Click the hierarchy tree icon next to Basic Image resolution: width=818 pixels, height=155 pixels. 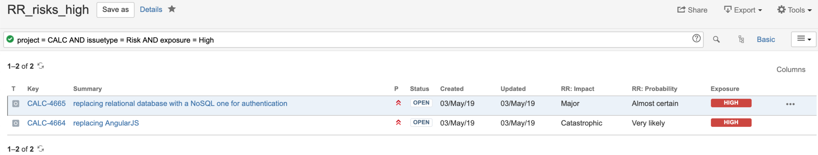tap(741, 40)
